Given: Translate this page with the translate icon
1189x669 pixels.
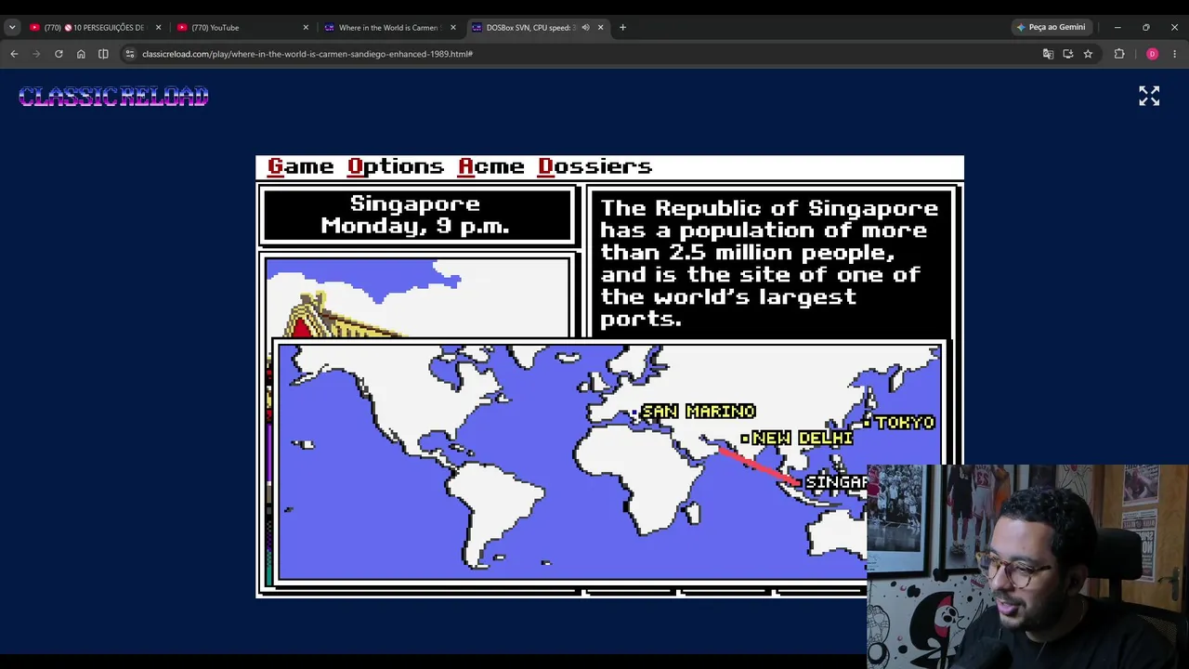Looking at the screenshot, I should (1048, 54).
